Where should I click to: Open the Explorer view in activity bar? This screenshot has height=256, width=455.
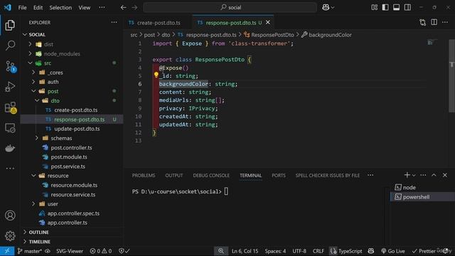point(10,26)
